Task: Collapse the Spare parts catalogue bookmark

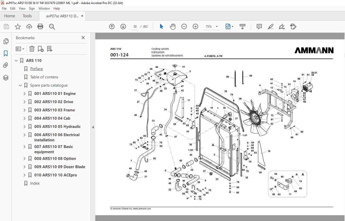Action: click(x=20, y=85)
